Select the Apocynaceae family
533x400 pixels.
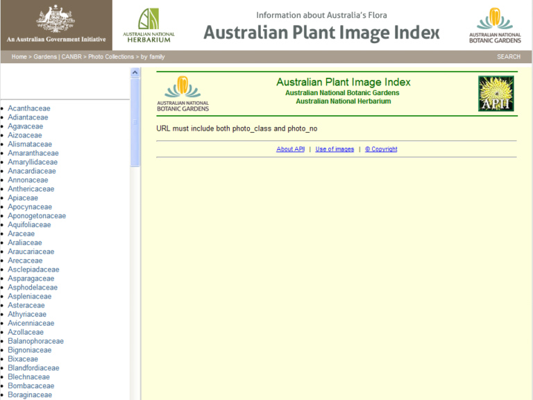[x=30, y=207]
